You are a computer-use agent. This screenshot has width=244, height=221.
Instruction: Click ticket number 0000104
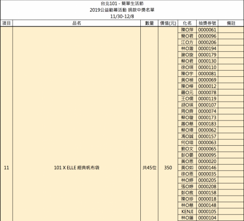pos(207,218)
